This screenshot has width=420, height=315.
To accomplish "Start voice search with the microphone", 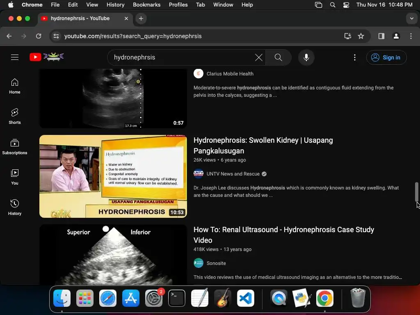I will click(x=306, y=57).
